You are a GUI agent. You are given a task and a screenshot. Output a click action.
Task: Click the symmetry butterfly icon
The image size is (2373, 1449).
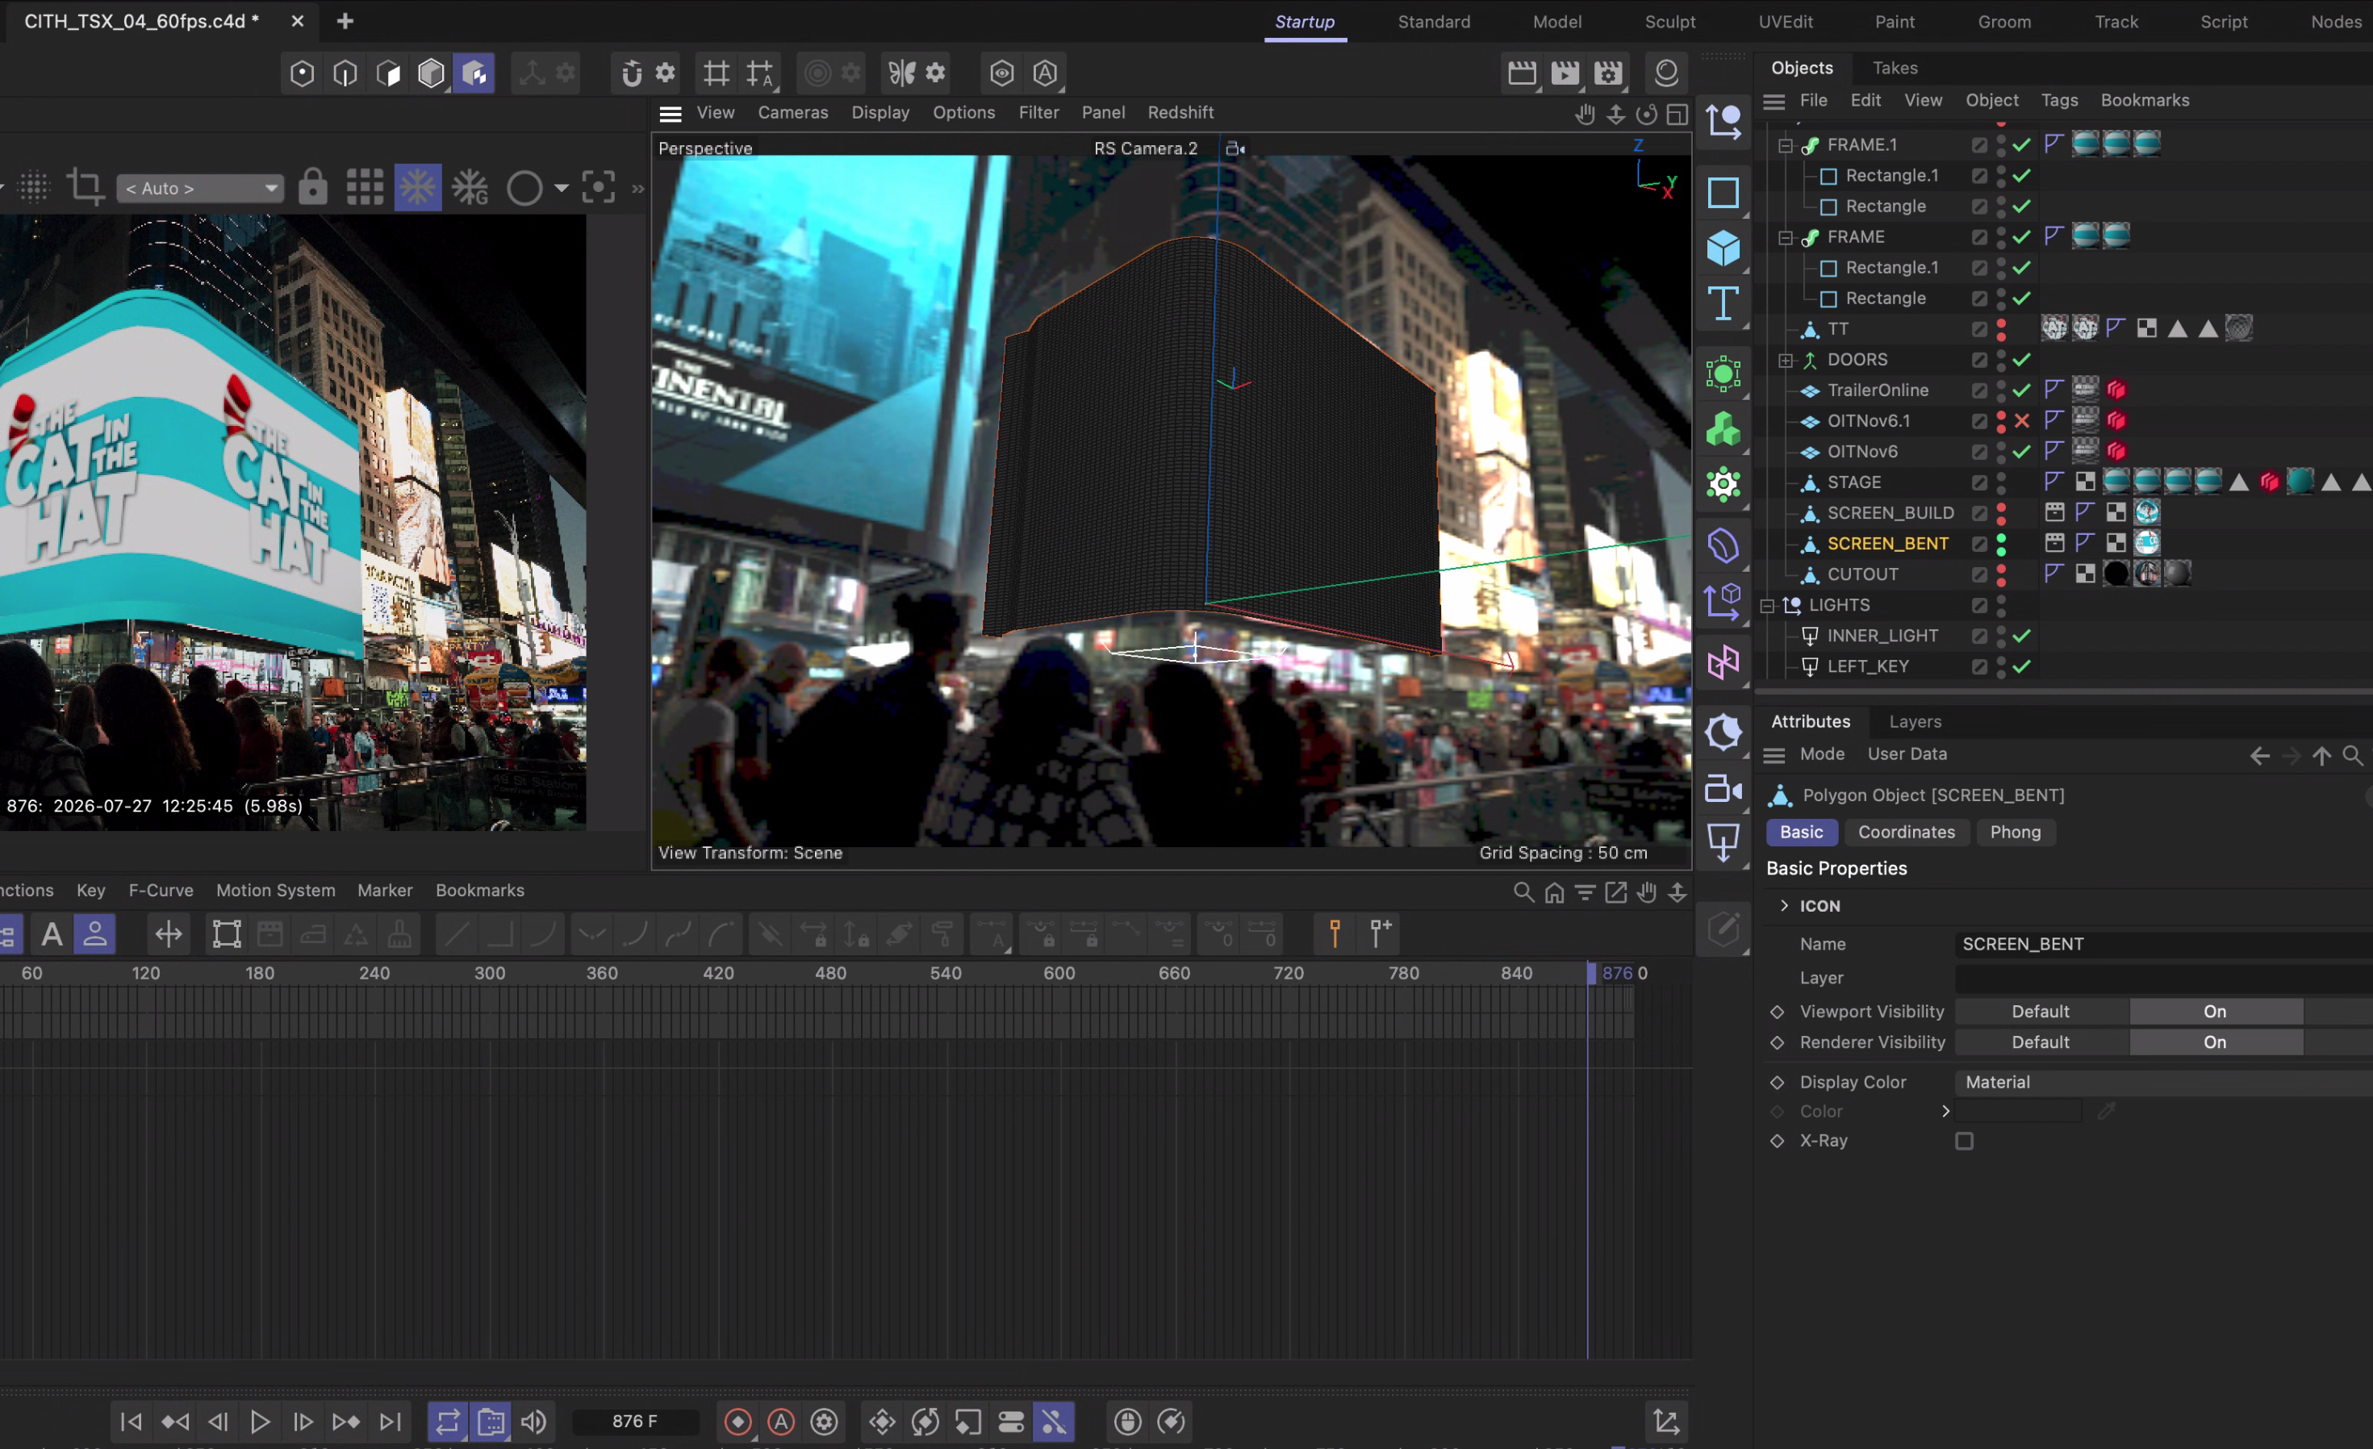click(901, 73)
